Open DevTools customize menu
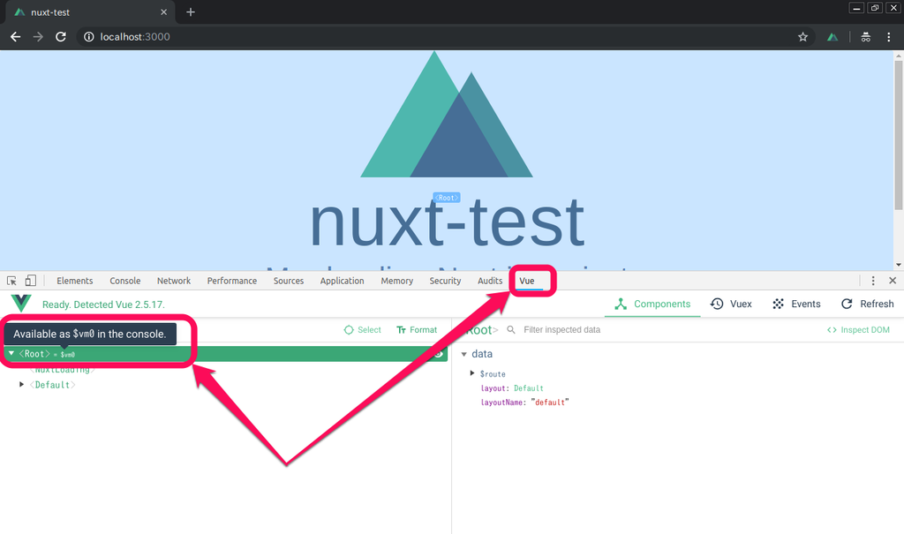Image resolution: width=904 pixels, height=534 pixels. [x=873, y=281]
